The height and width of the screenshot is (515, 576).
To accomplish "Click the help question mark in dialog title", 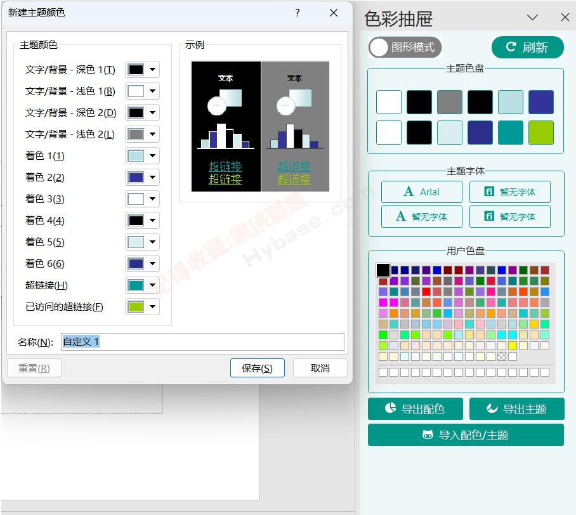I will pyautogui.click(x=297, y=13).
